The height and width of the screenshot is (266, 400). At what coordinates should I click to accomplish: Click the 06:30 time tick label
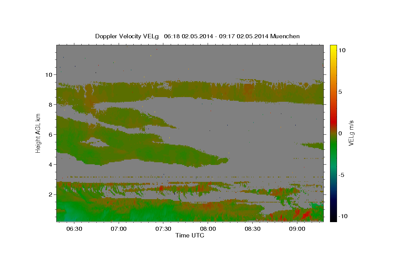(x=74, y=229)
